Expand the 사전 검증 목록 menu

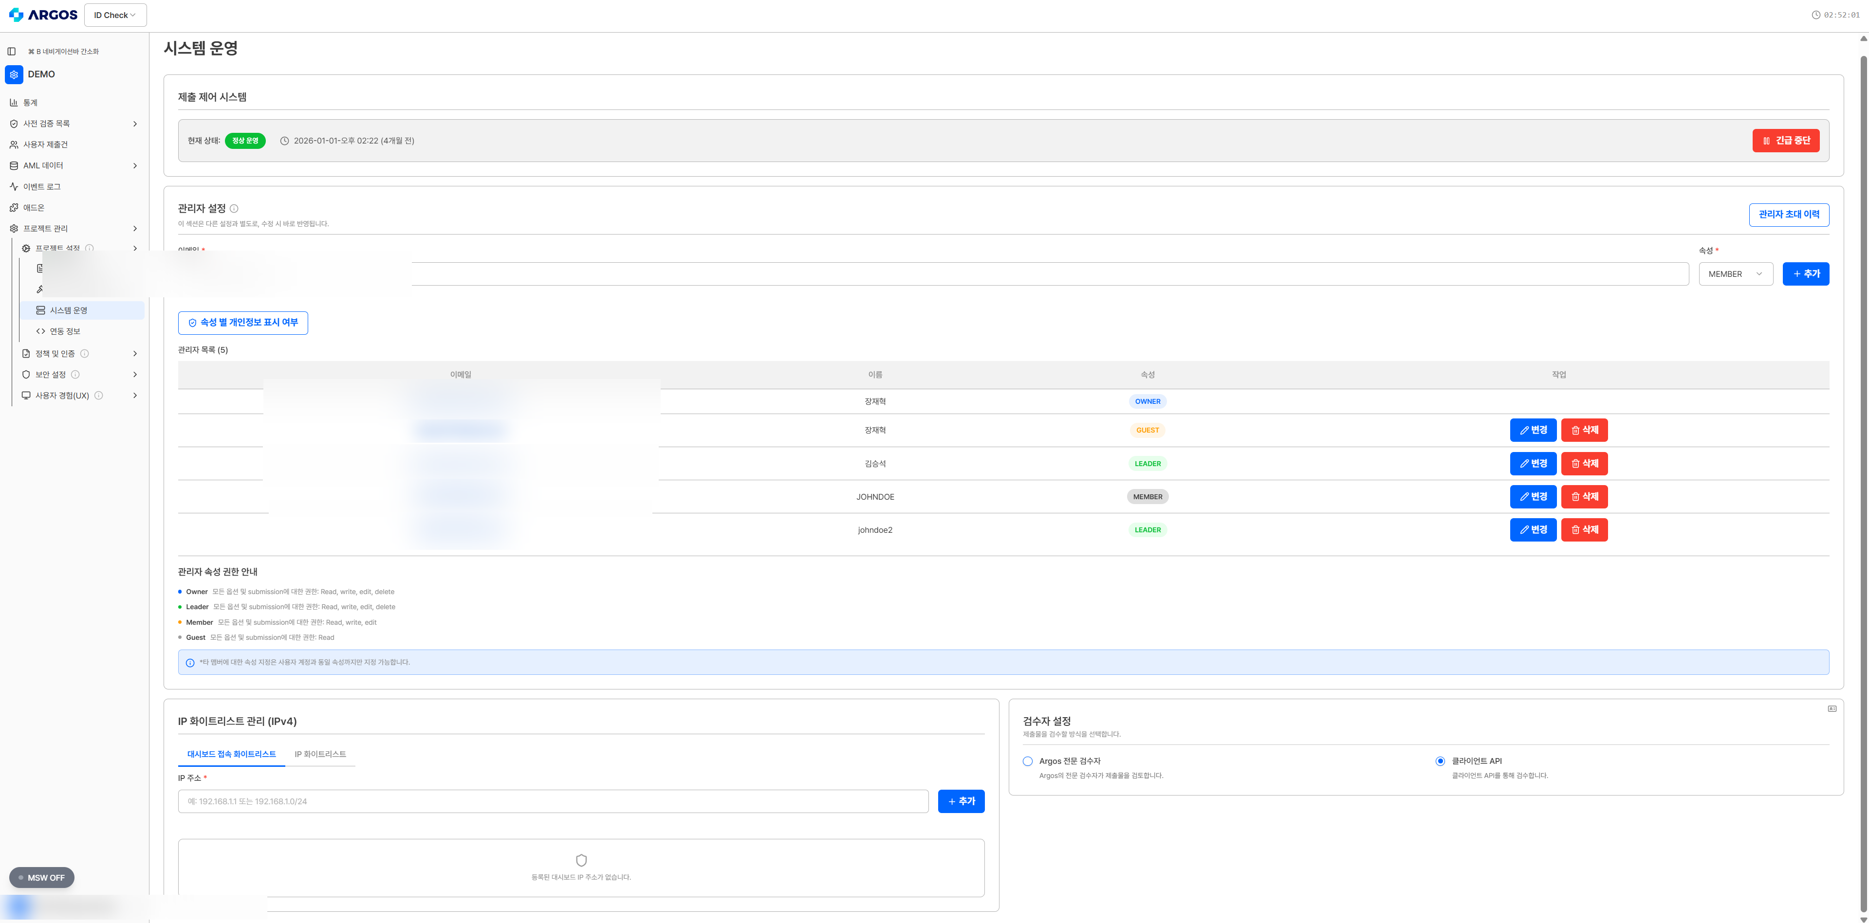(135, 124)
